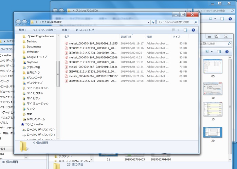The height and width of the screenshot is (169, 237).
Task: Click the search magnifier icon in Suica window
Action: click(x=196, y=22)
